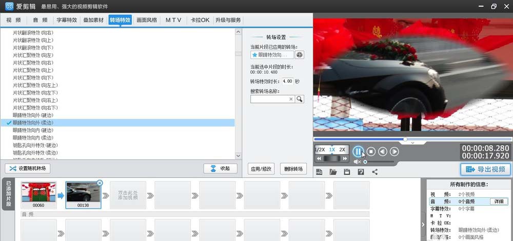The image size is (513, 241).
Task: Click 详细 button in audio info row
Action: pos(499,202)
